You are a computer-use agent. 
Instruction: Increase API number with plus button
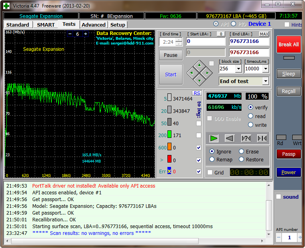click(x=300, y=238)
